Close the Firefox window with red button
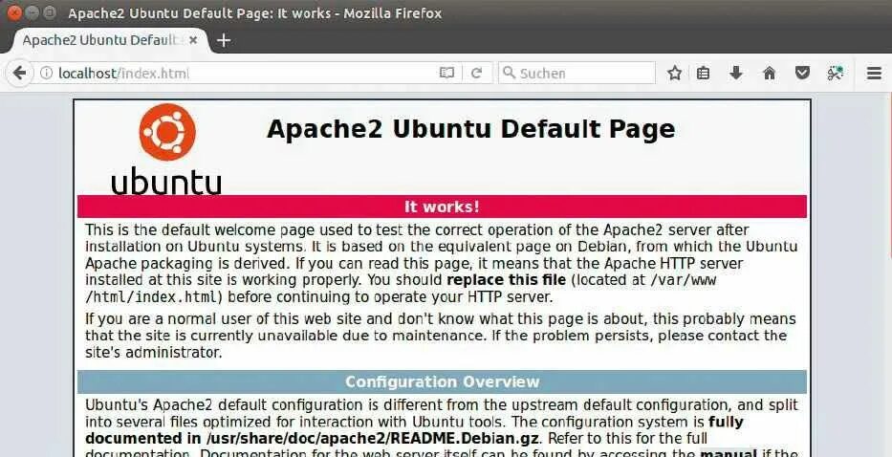 click(x=14, y=12)
